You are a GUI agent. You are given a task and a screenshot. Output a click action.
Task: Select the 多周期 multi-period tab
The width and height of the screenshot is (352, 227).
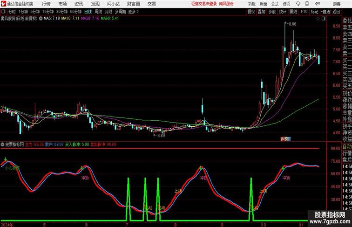pos(120,12)
